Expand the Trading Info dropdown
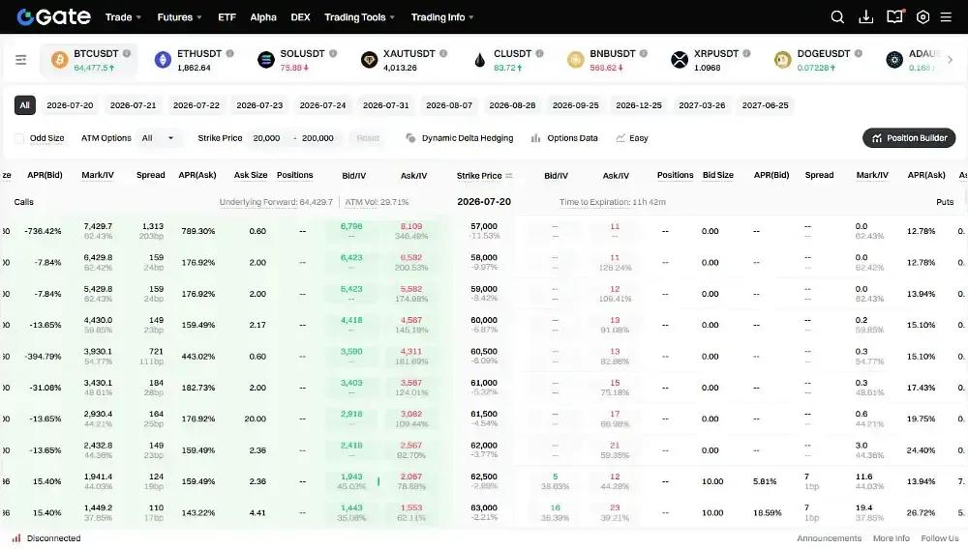Screen dimensions: 968x549 [442, 17]
